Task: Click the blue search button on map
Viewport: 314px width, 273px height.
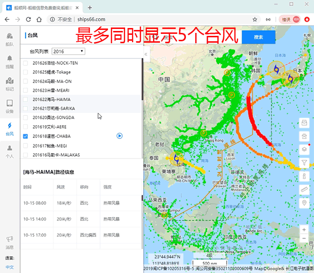Action: 259,37
